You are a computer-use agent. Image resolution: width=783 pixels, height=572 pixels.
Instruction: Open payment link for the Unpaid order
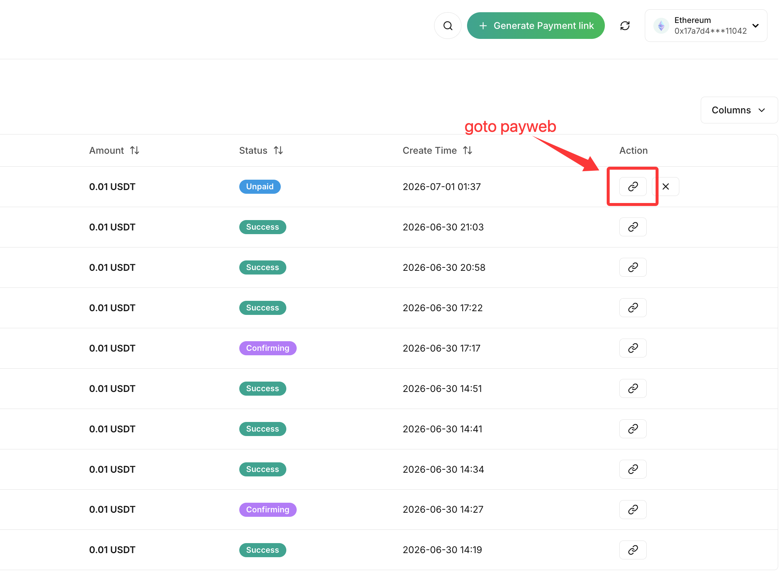(x=633, y=186)
